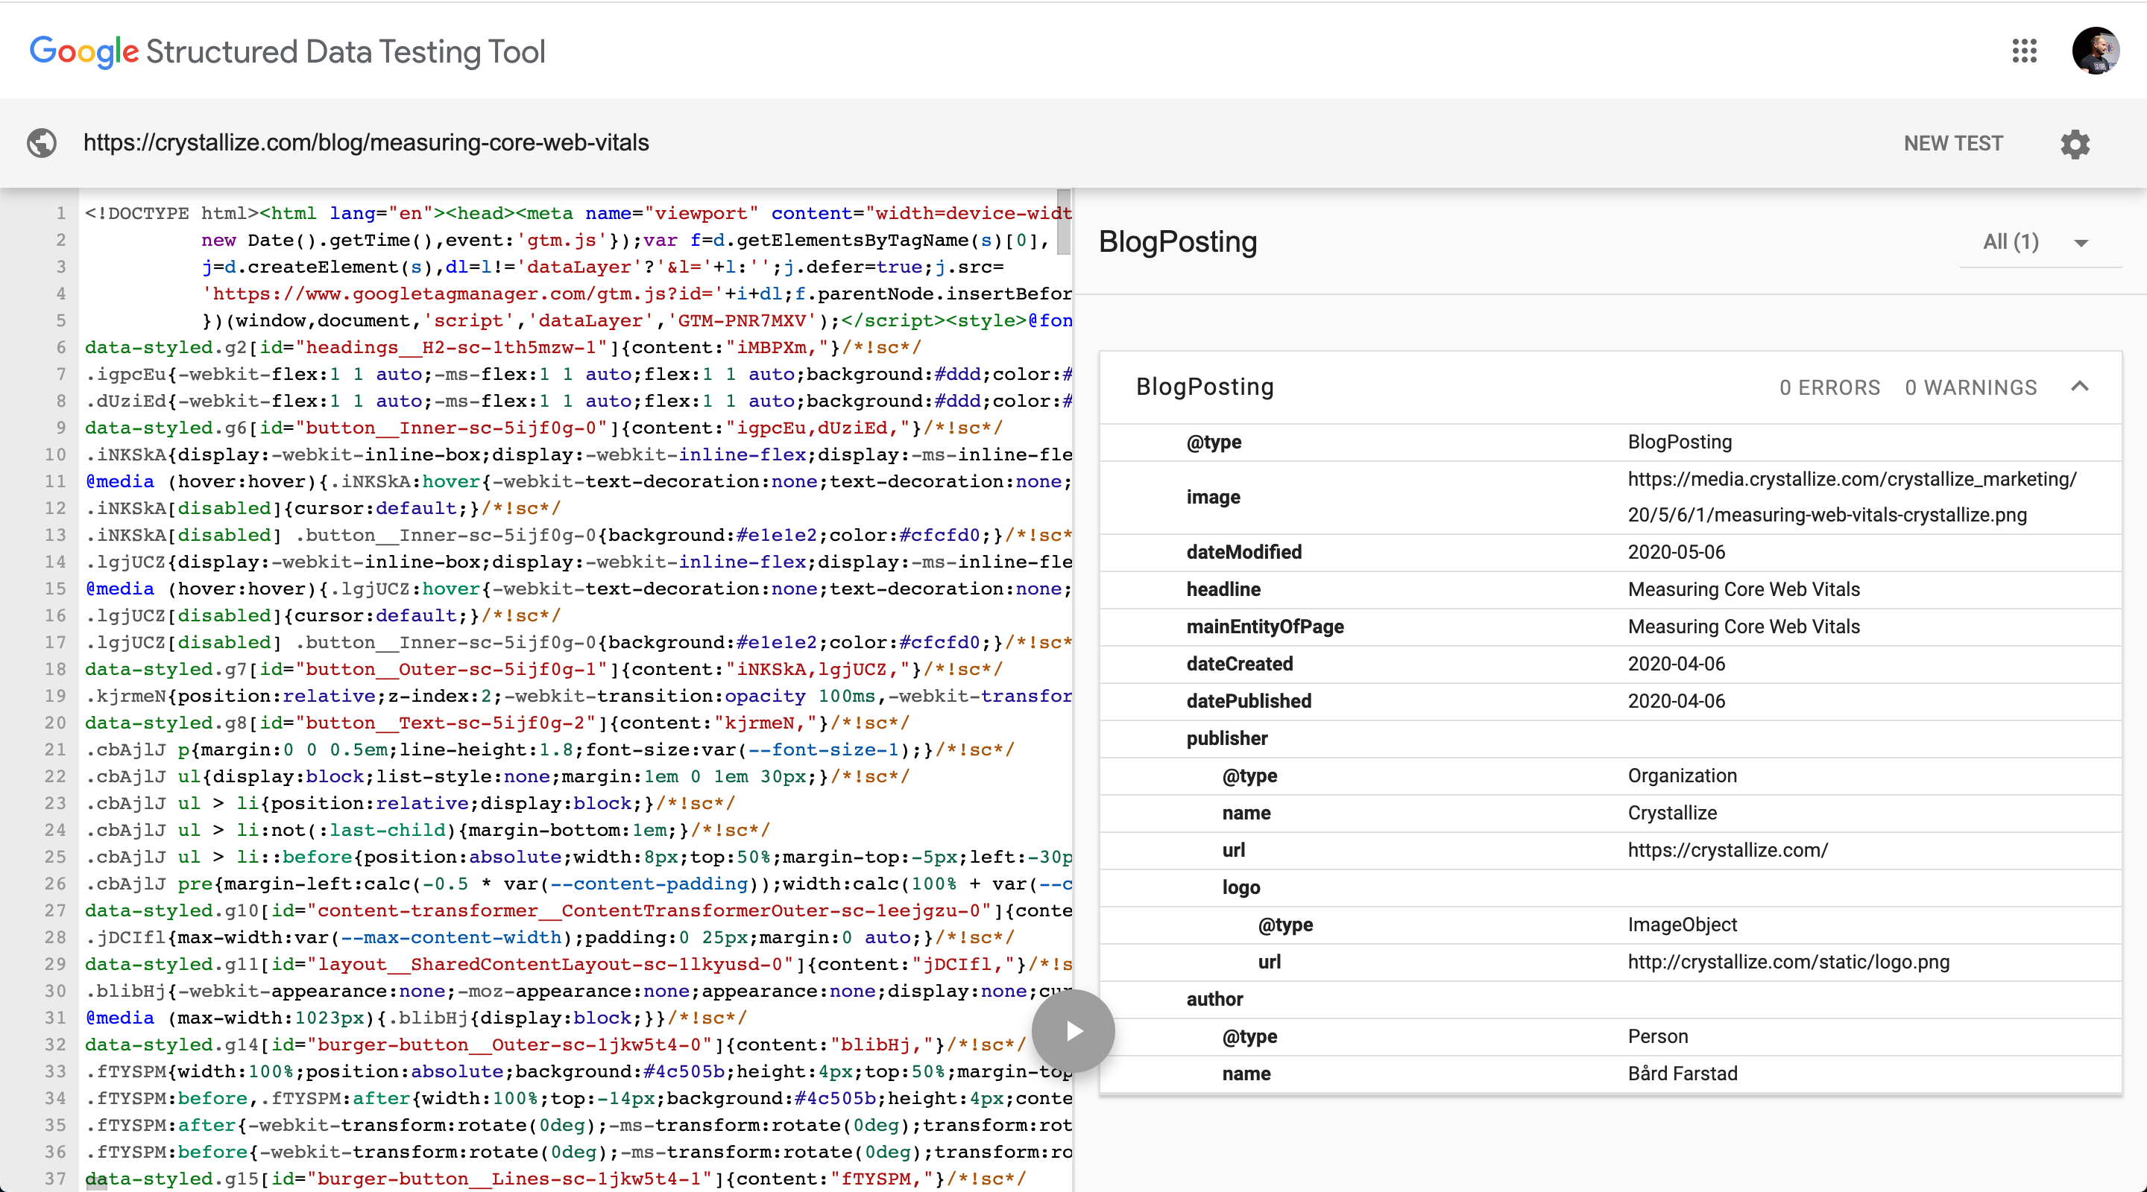Click the https://crystallize.com/ url value
Screen dimensions: 2147x1192
click(x=1728, y=851)
